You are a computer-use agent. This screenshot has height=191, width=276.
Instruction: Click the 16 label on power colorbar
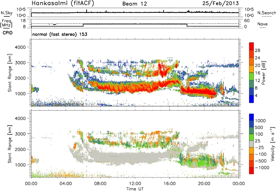(x=257, y=73)
